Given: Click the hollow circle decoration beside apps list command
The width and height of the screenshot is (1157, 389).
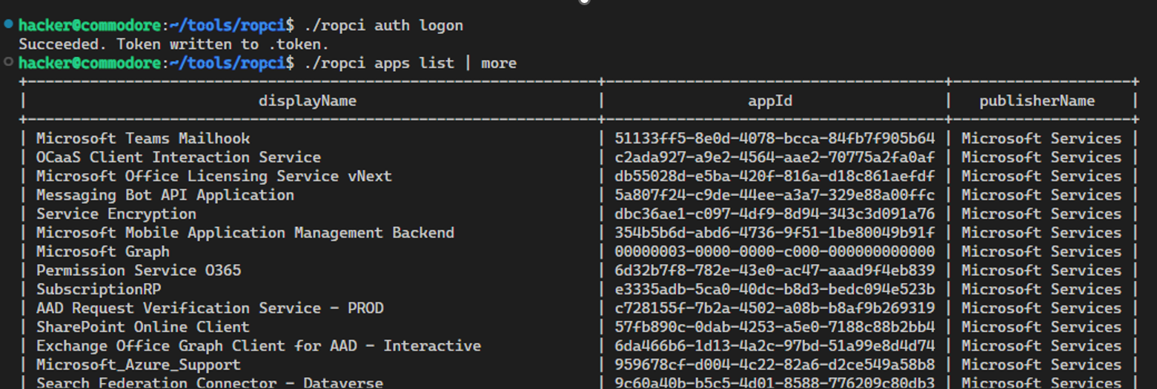Looking at the screenshot, I should click(8, 62).
